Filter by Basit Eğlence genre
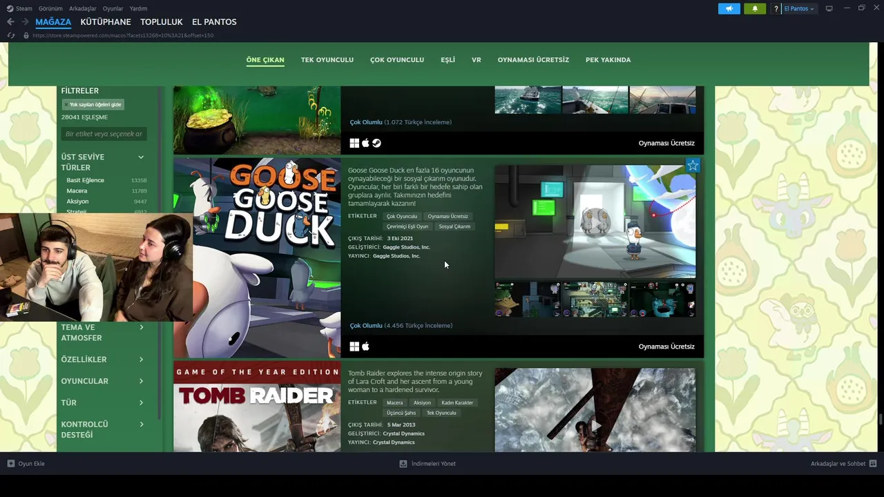 [x=86, y=180]
